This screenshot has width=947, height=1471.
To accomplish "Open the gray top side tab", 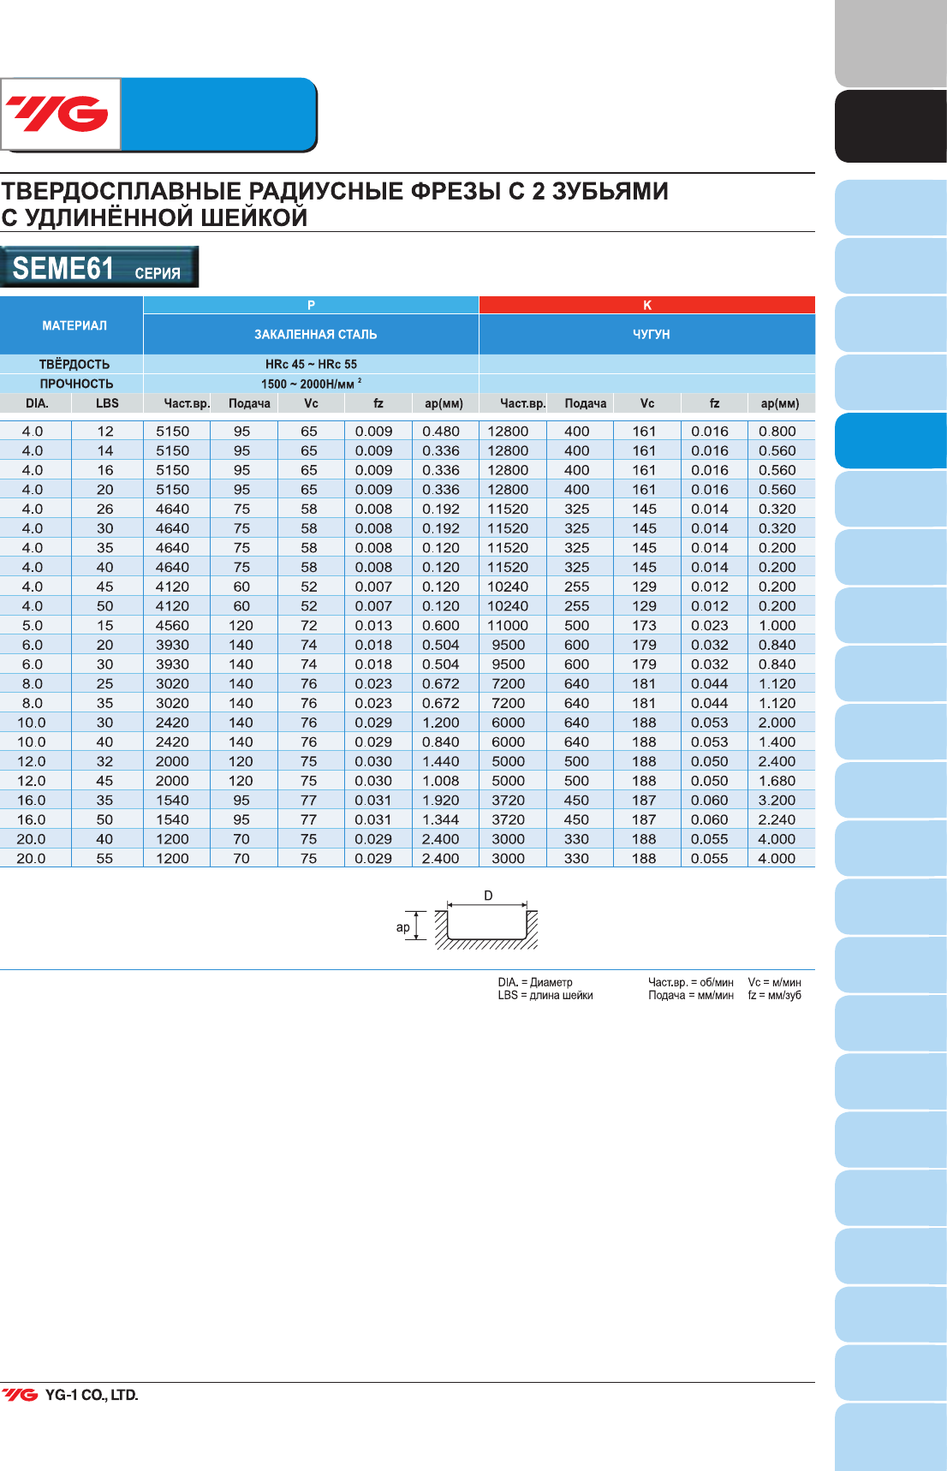I will click(x=890, y=43).
